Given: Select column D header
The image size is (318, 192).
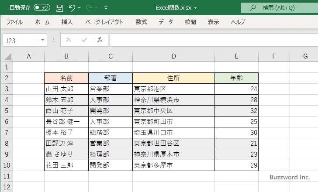Looking at the screenshot, I should (173, 56).
